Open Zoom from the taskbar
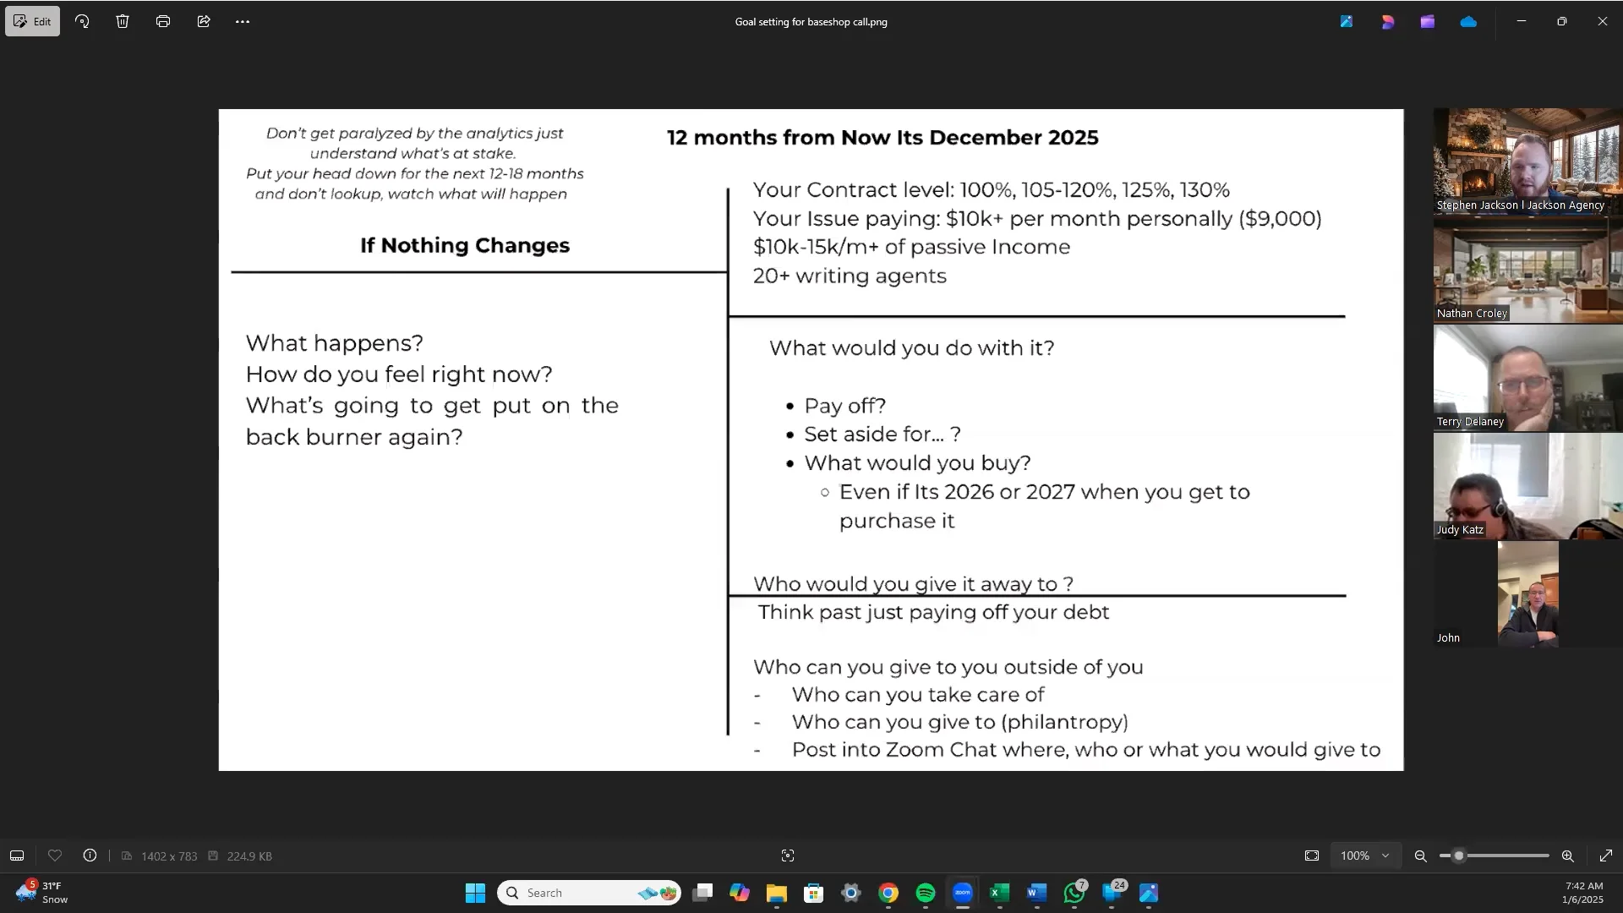Image resolution: width=1623 pixels, height=913 pixels. pyautogui.click(x=963, y=893)
